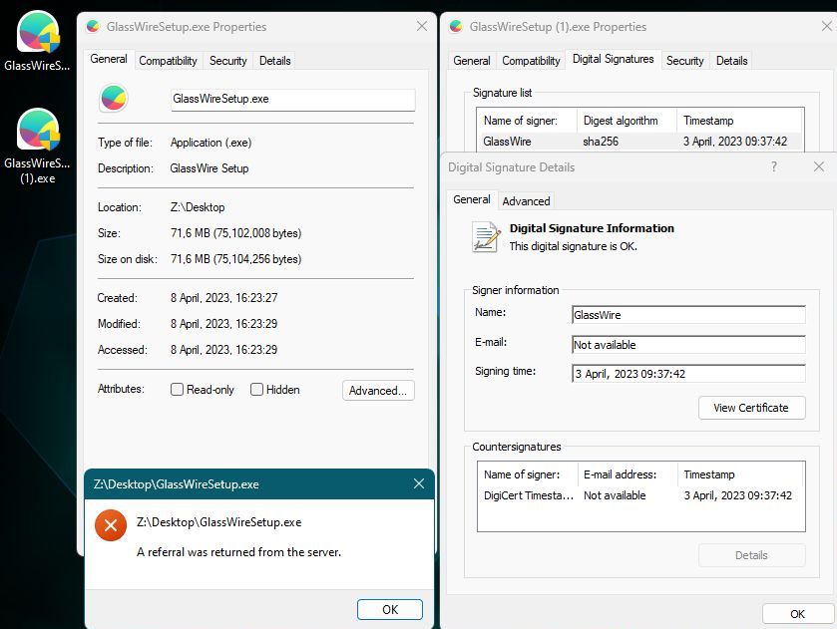
Task: Open General tab in GlassWireSetup (1).exe Properties
Action: pos(471,61)
